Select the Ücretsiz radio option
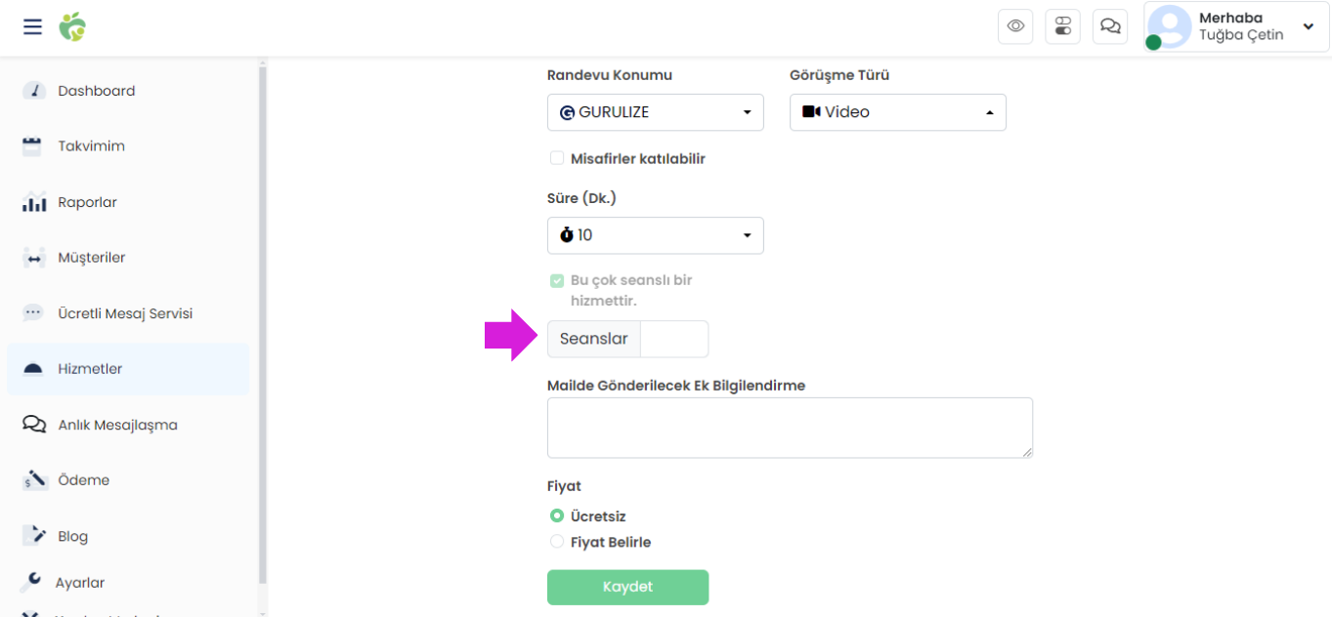 tap(557, 515)
